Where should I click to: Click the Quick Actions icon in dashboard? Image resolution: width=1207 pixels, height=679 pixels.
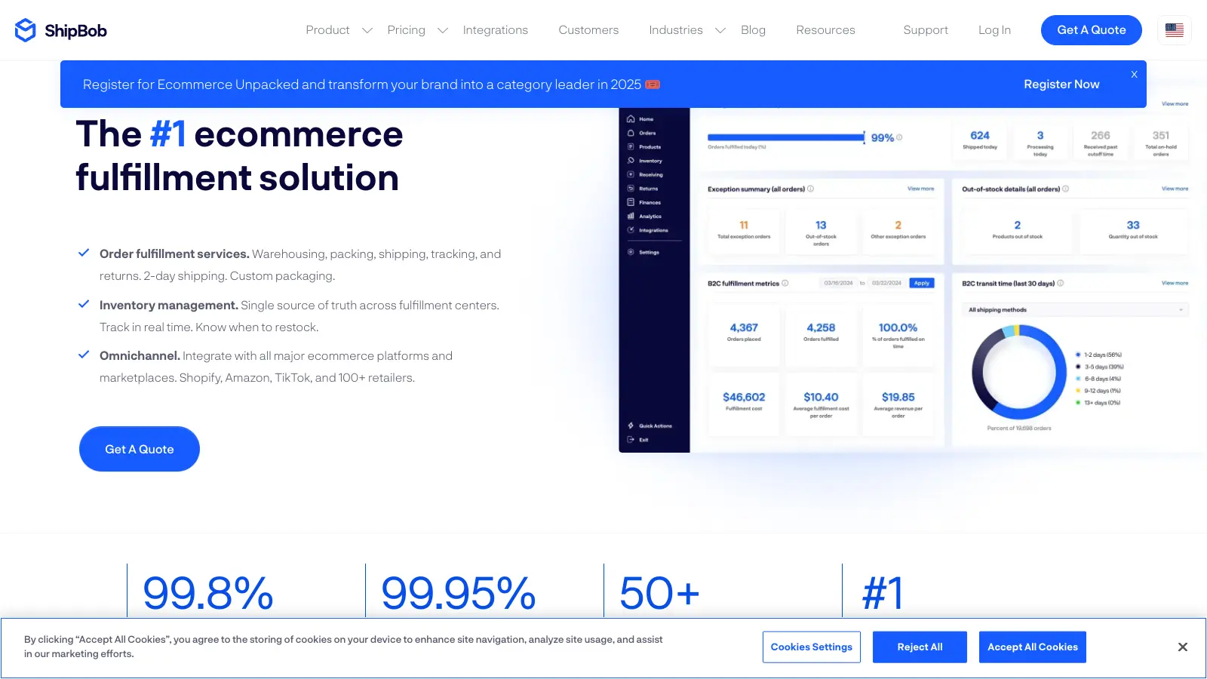click(631, 426)
